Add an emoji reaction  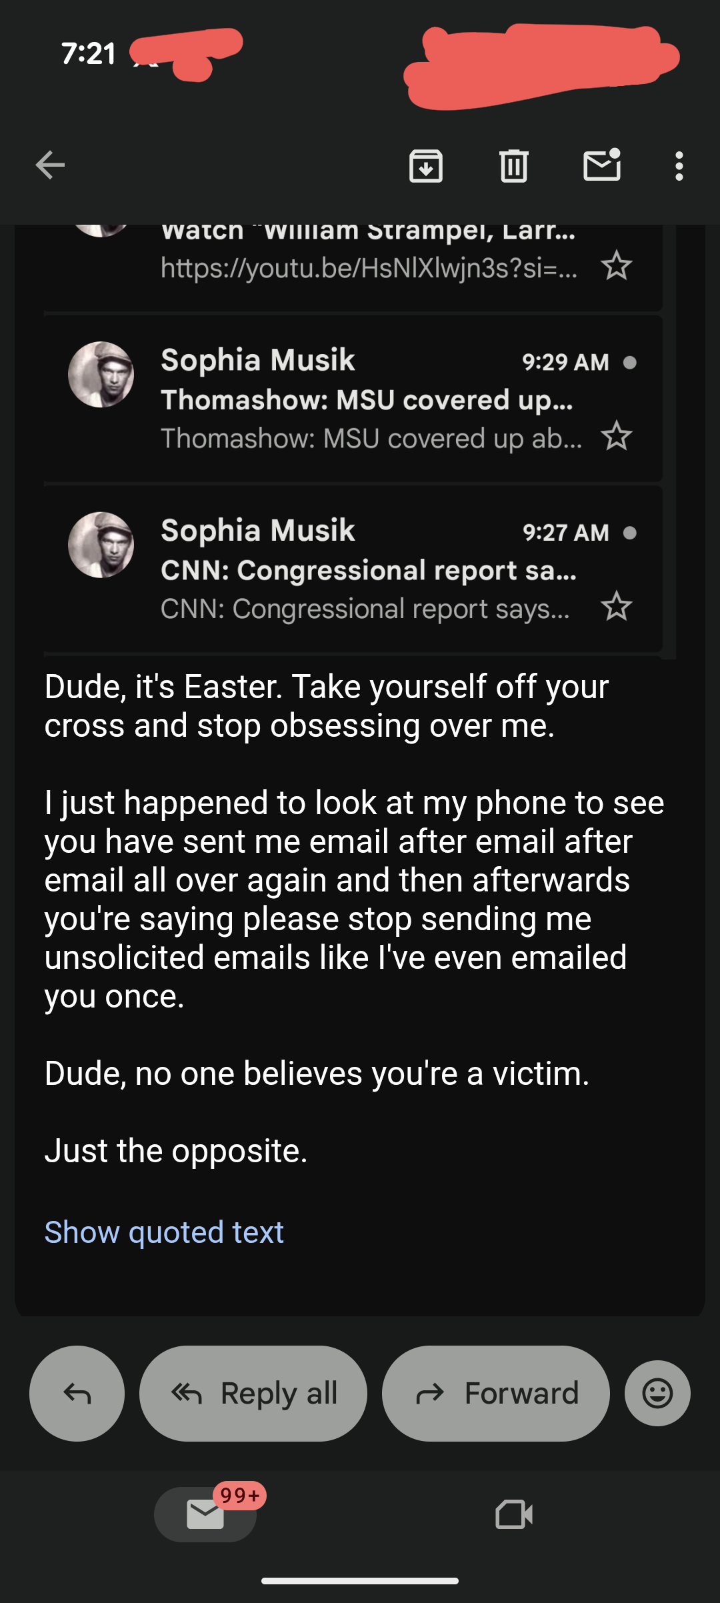tap(657, 1393)
